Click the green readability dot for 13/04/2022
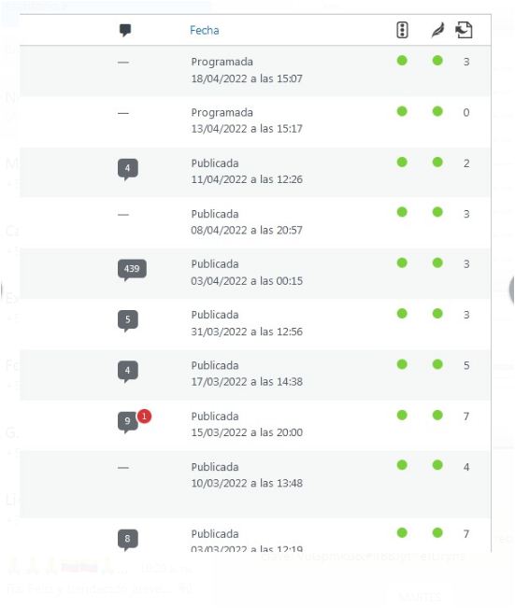 pyautogui.click(x=437, y=111)
